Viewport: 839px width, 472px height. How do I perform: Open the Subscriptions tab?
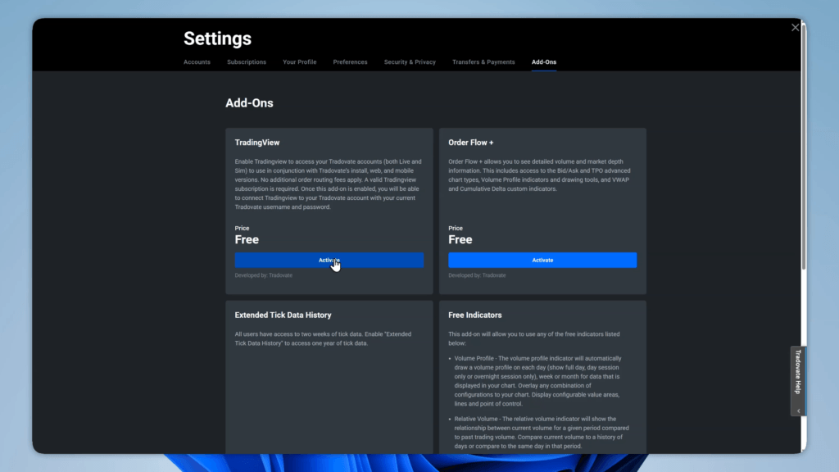coord(247,62)
